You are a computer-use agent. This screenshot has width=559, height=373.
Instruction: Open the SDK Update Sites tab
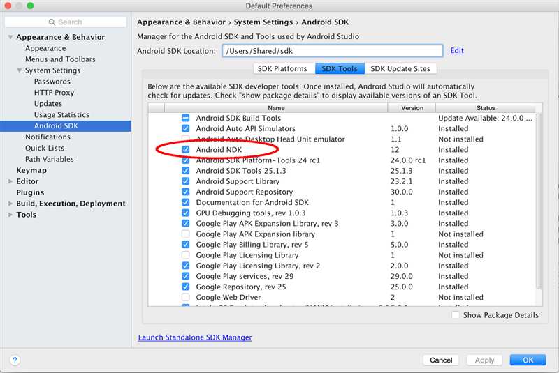point(400,68)
